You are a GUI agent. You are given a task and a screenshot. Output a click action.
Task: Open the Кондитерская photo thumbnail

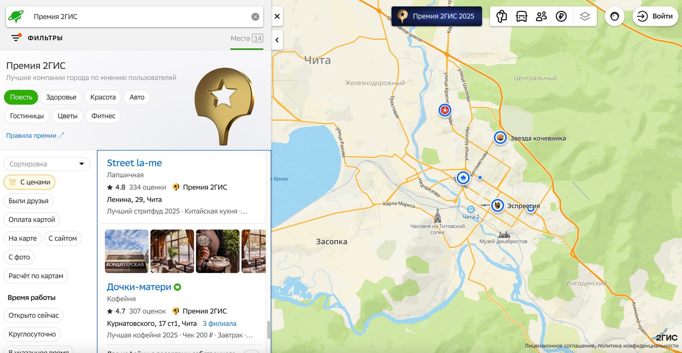tap(127, 251)
